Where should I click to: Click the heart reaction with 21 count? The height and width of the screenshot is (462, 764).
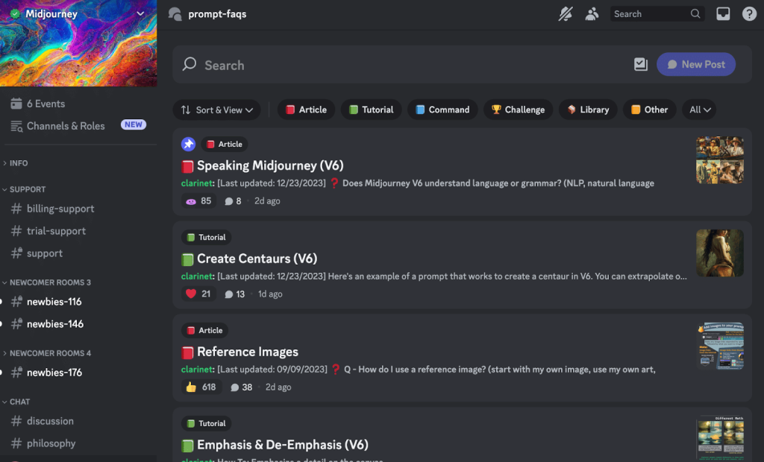198,294
